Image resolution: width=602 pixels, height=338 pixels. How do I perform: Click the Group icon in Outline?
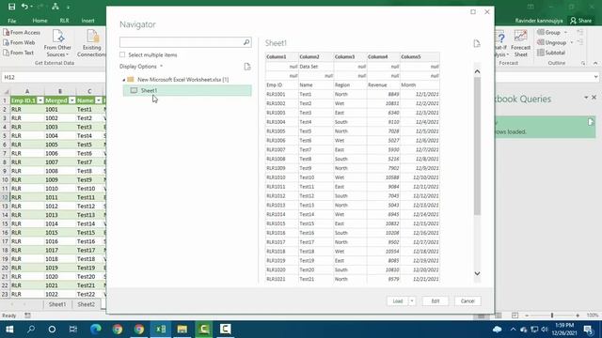[x=541, y=32]
